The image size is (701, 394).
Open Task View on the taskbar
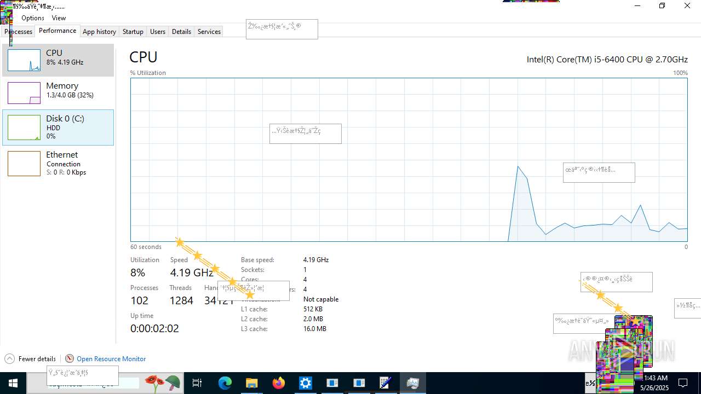(x=197, y=383)
